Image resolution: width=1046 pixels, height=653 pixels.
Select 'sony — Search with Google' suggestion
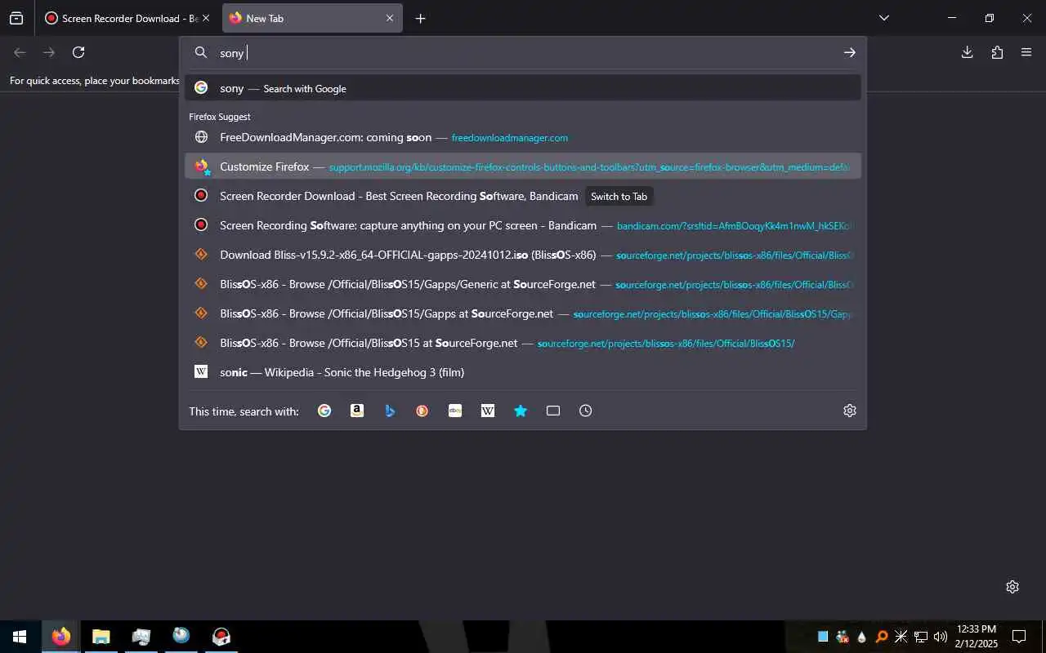[523, 88]
